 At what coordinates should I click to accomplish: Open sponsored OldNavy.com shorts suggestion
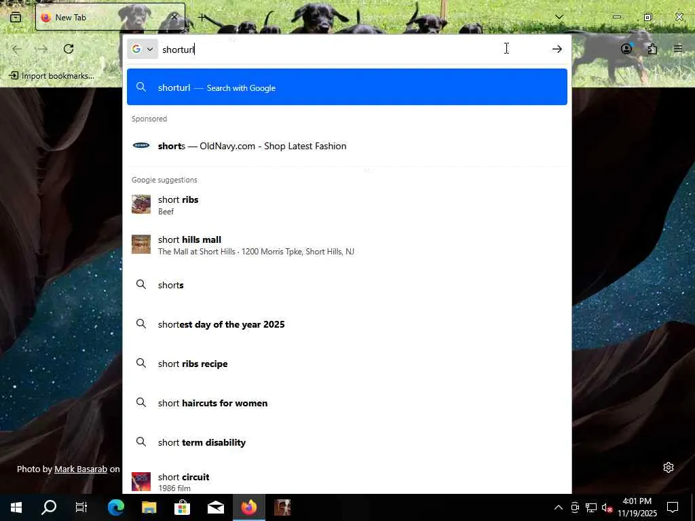click(347, 146)
